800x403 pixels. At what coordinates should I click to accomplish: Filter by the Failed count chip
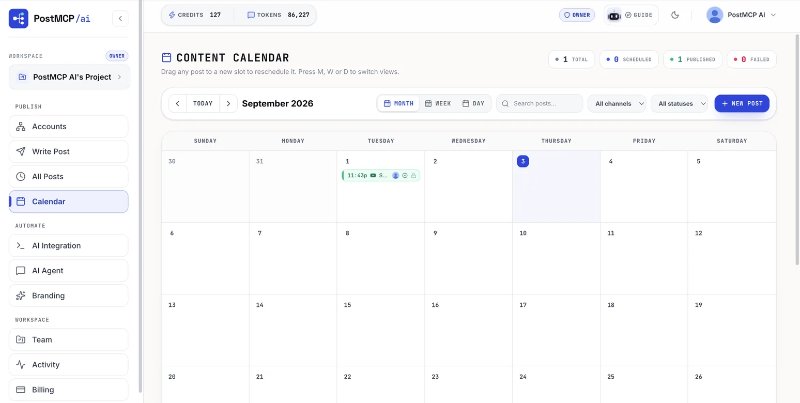click(751, 59)
